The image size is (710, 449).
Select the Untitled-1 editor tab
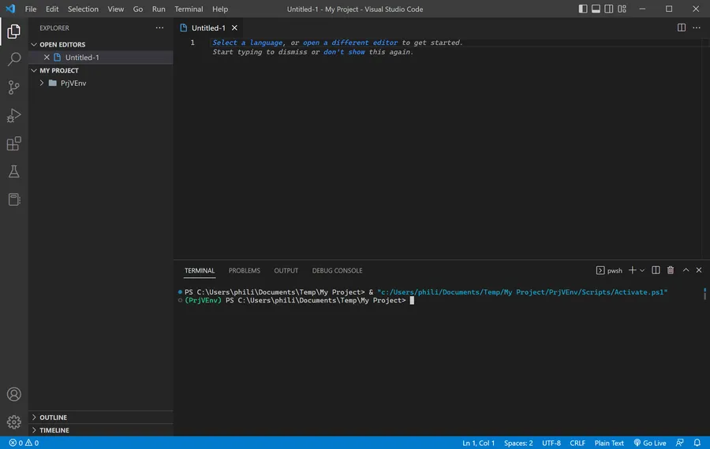tap(208, 28)
